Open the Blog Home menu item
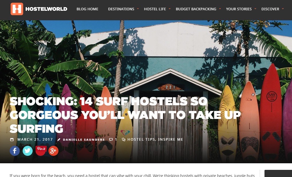The image size is (292, 177). point(87,9)
